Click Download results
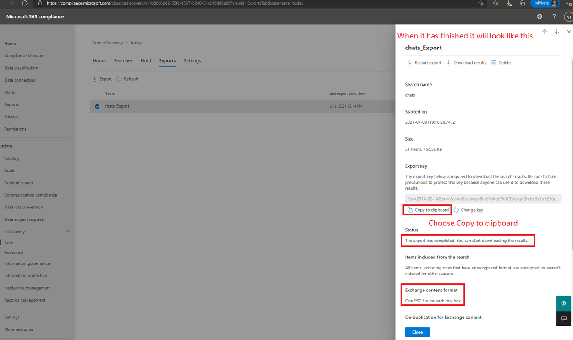 click(x=466, y=63)
